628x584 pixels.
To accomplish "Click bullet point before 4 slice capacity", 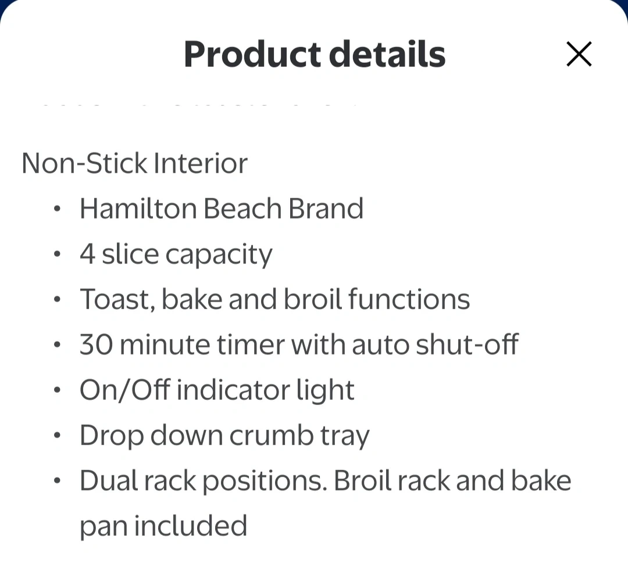I will point(56,255).
